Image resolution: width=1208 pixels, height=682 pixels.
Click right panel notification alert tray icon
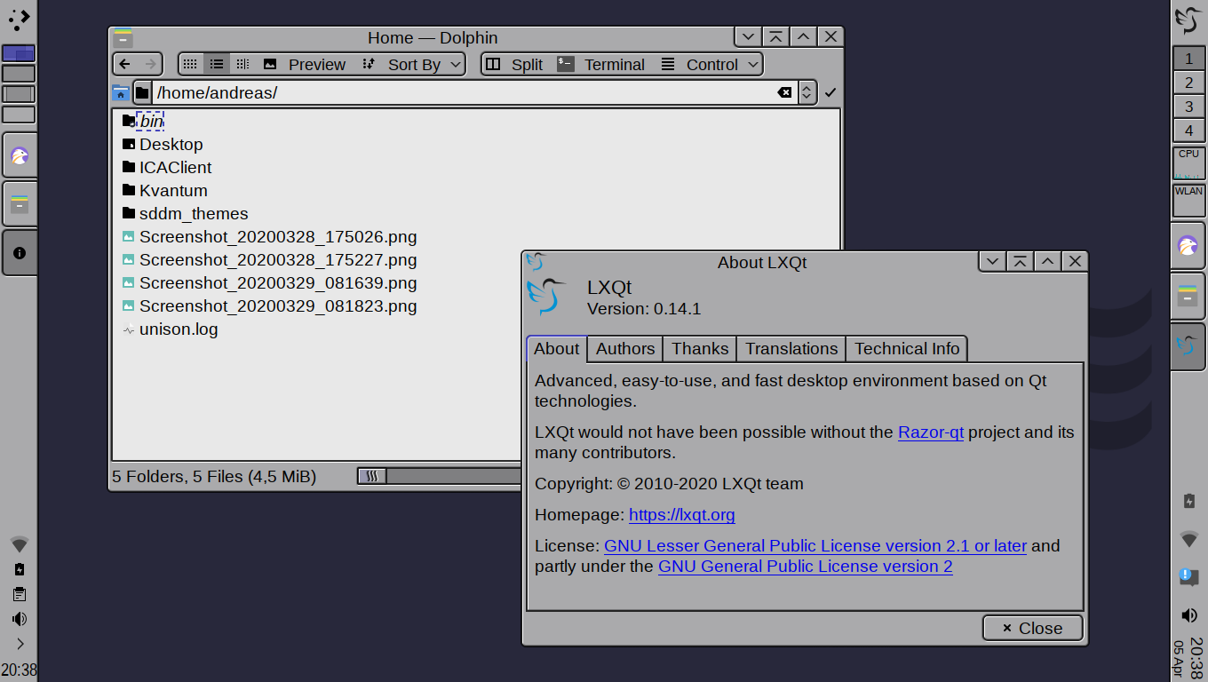click(1188, 577)
